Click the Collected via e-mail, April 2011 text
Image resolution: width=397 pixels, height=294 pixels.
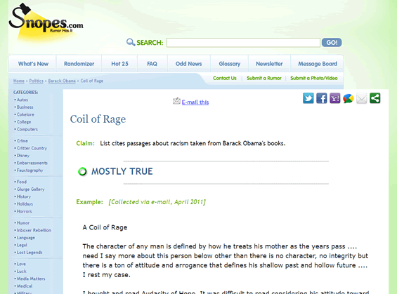pos(157,202)
